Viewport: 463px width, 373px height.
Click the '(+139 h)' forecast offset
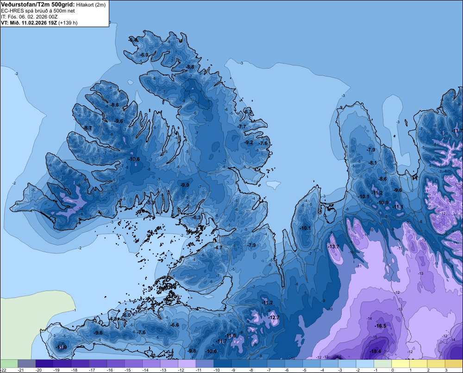point(68,23)
